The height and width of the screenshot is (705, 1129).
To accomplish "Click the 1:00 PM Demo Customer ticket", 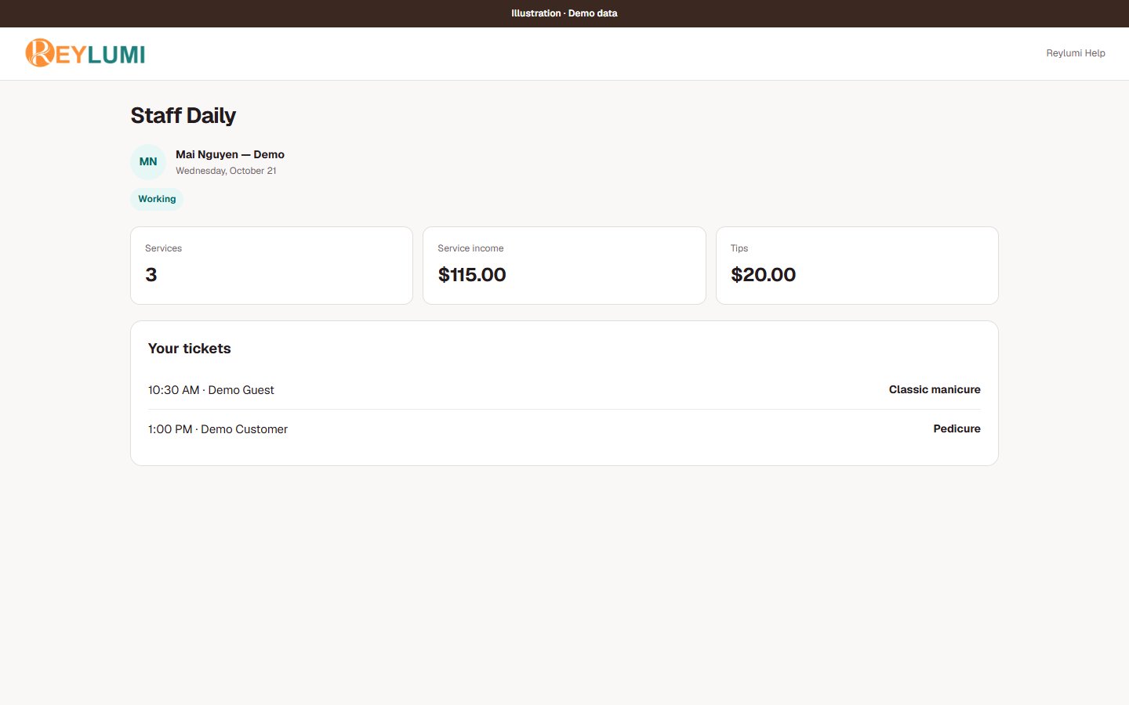I will tap(564, 429).
